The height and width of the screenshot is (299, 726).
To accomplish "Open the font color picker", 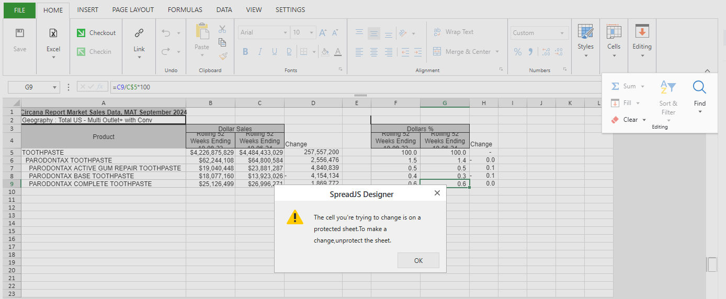I will [338, 52].
